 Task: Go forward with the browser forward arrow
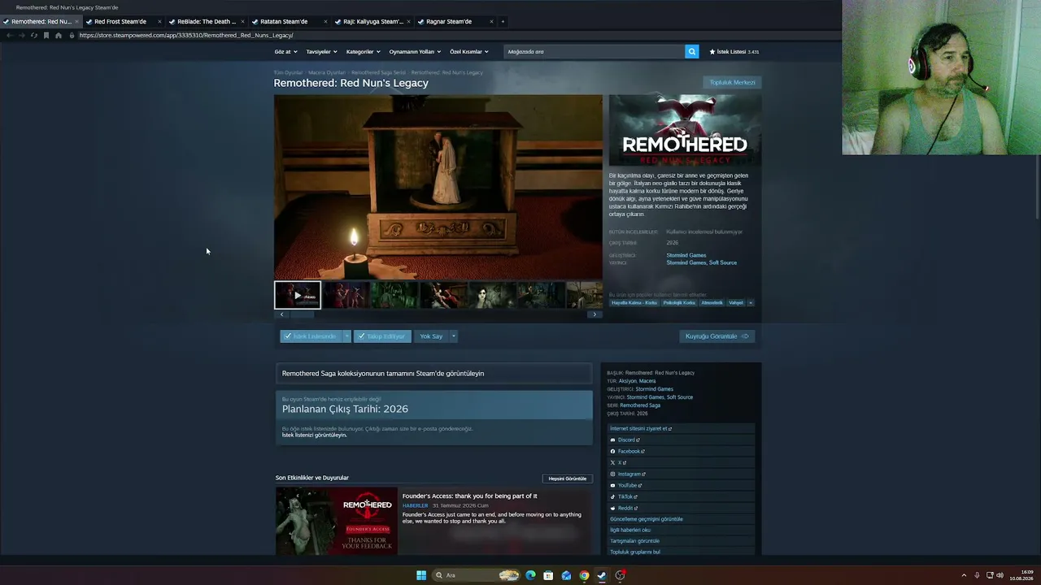point(21,35)
